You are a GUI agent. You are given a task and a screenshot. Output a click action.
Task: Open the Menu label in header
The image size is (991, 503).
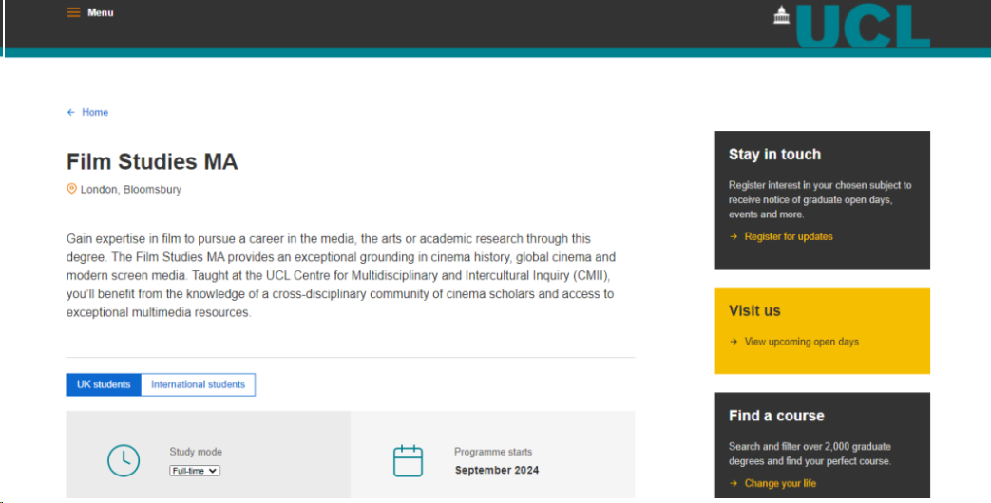[101, 12]
